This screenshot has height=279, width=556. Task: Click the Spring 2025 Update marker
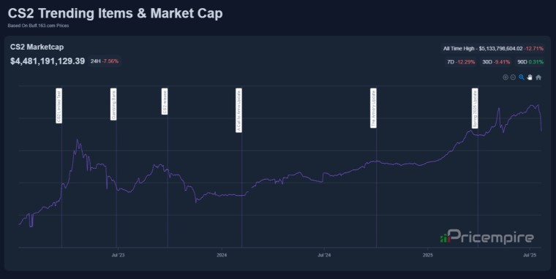pyautogui.click(x=475, y=108)
